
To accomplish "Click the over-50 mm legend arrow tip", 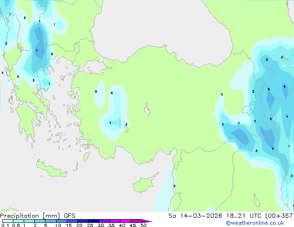I will (x=147, y=221).
